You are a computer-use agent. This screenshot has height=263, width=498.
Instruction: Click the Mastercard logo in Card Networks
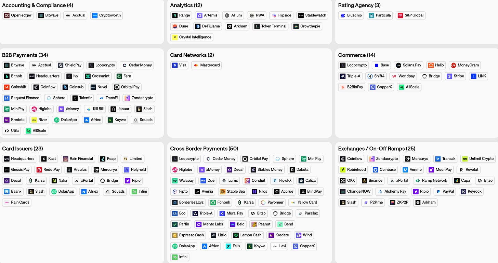206,65
